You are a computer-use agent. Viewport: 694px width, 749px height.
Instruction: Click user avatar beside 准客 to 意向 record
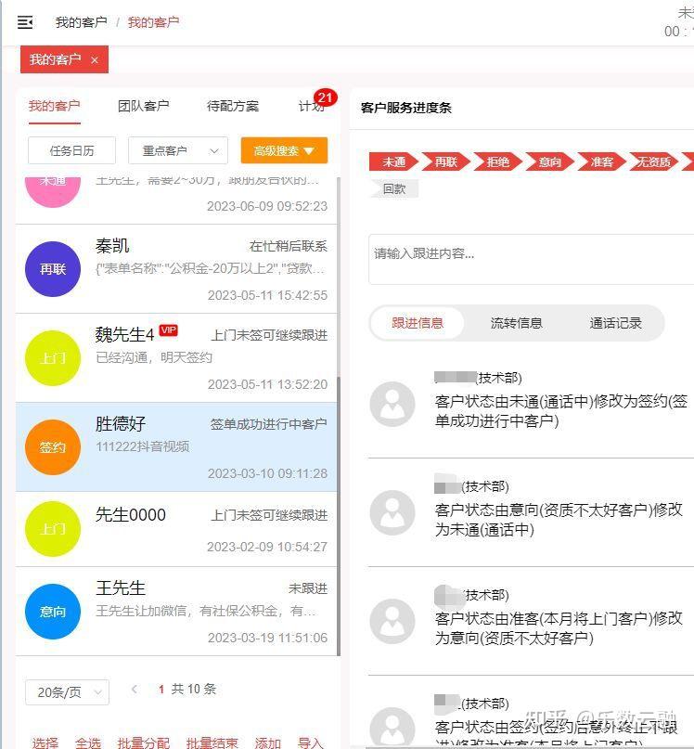tap(392, 621)
